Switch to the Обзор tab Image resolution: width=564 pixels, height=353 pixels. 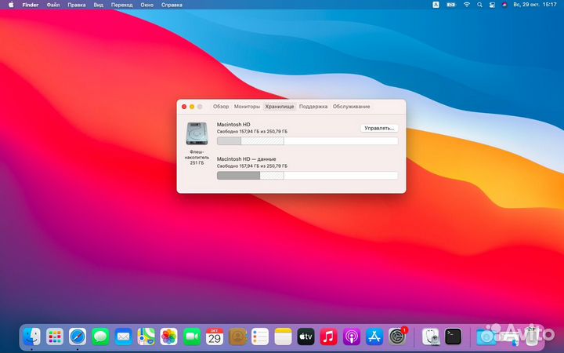pos(221,107)
